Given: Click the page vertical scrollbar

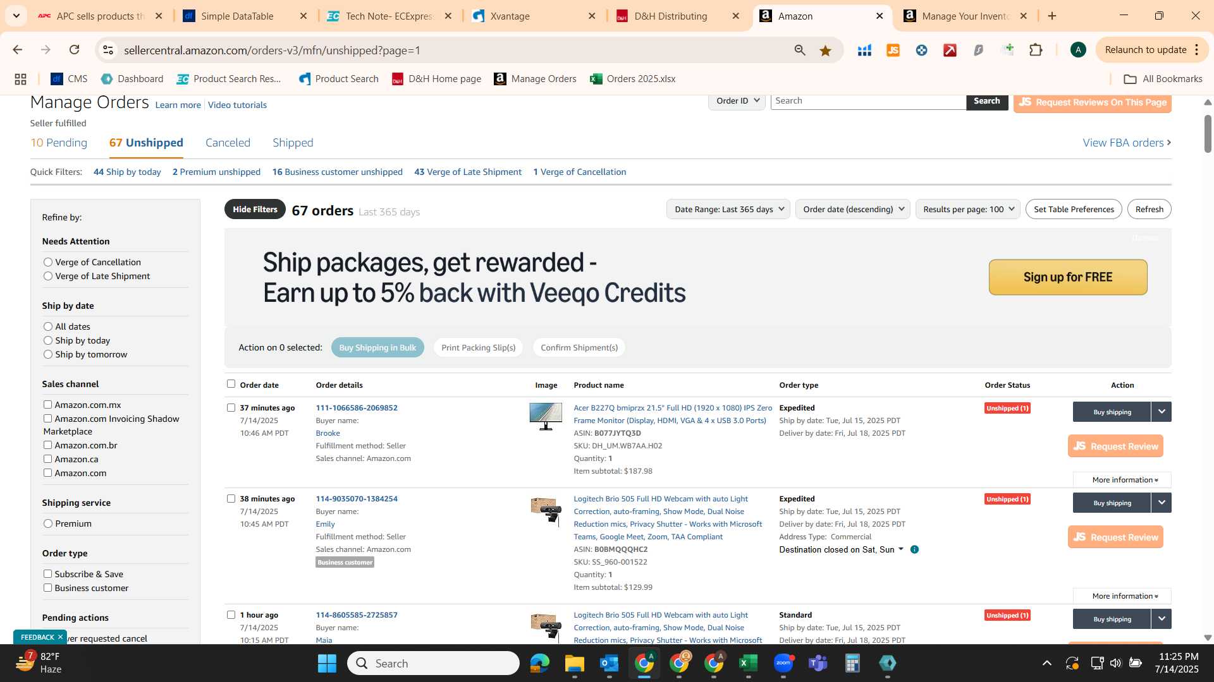Looking at the screenshot, I should tap(1208, 134).
